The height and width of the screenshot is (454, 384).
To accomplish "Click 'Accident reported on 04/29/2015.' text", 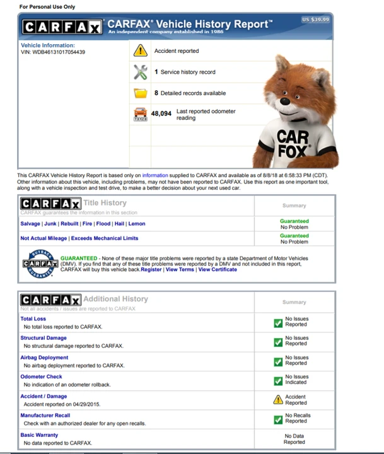I will point(62,404).
